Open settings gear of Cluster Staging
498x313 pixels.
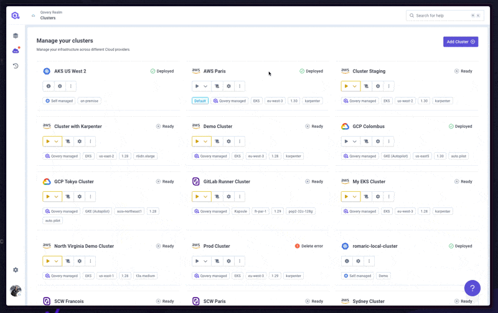point(378,86)
